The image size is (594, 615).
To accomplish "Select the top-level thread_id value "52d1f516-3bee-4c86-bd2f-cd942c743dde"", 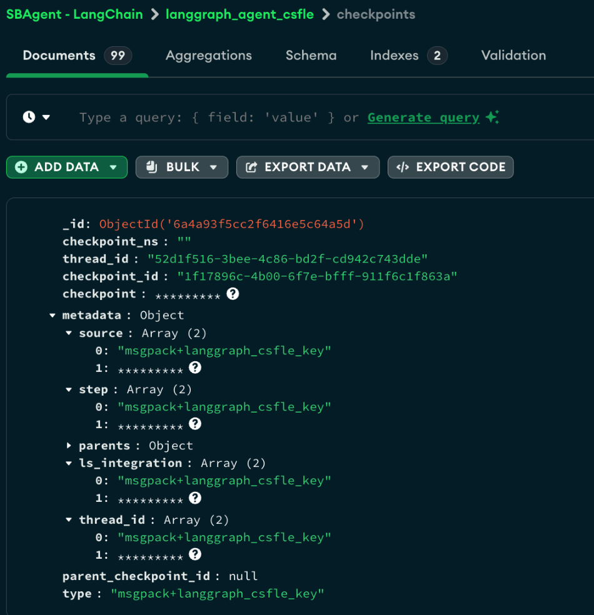I will (x=287, y=259).
